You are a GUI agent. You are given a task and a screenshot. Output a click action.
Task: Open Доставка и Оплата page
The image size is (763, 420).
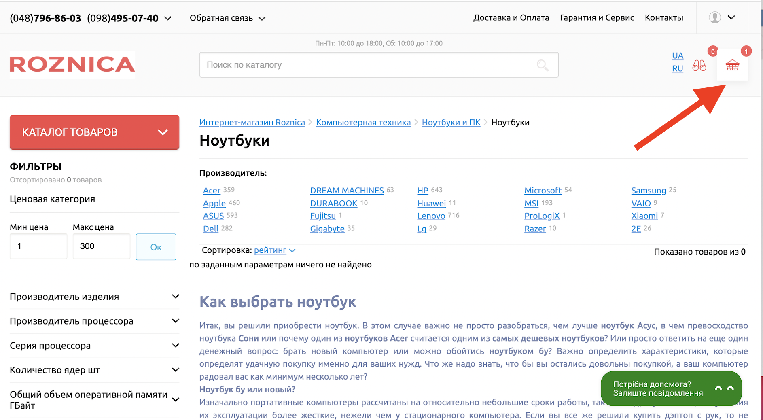pyautogui.click(x=511, y=18)
